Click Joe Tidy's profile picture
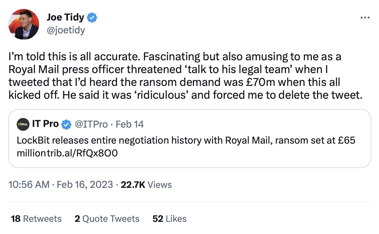This screenshot has width=379, height=234. (x=23, y=24)
